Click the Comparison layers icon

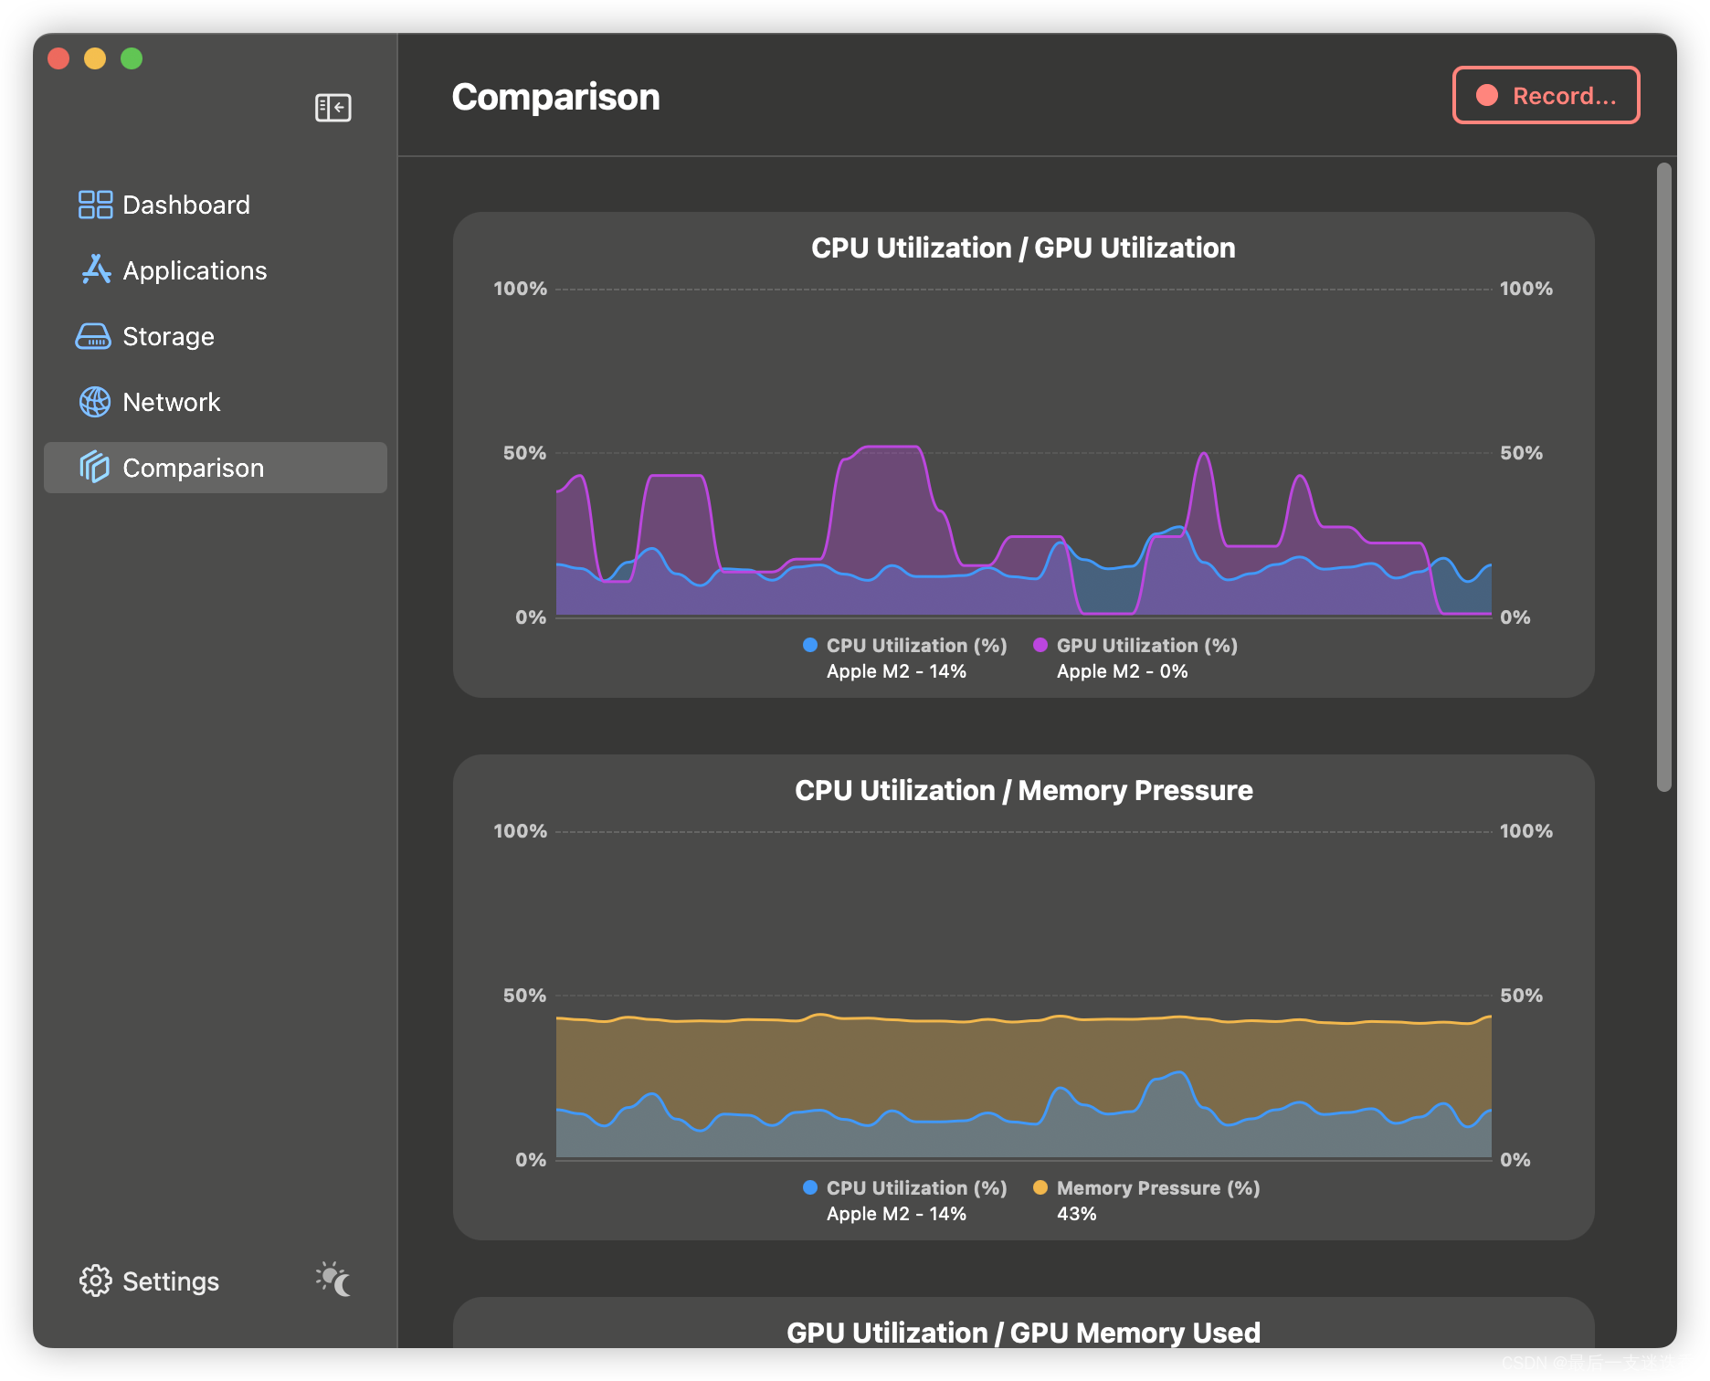94,467
